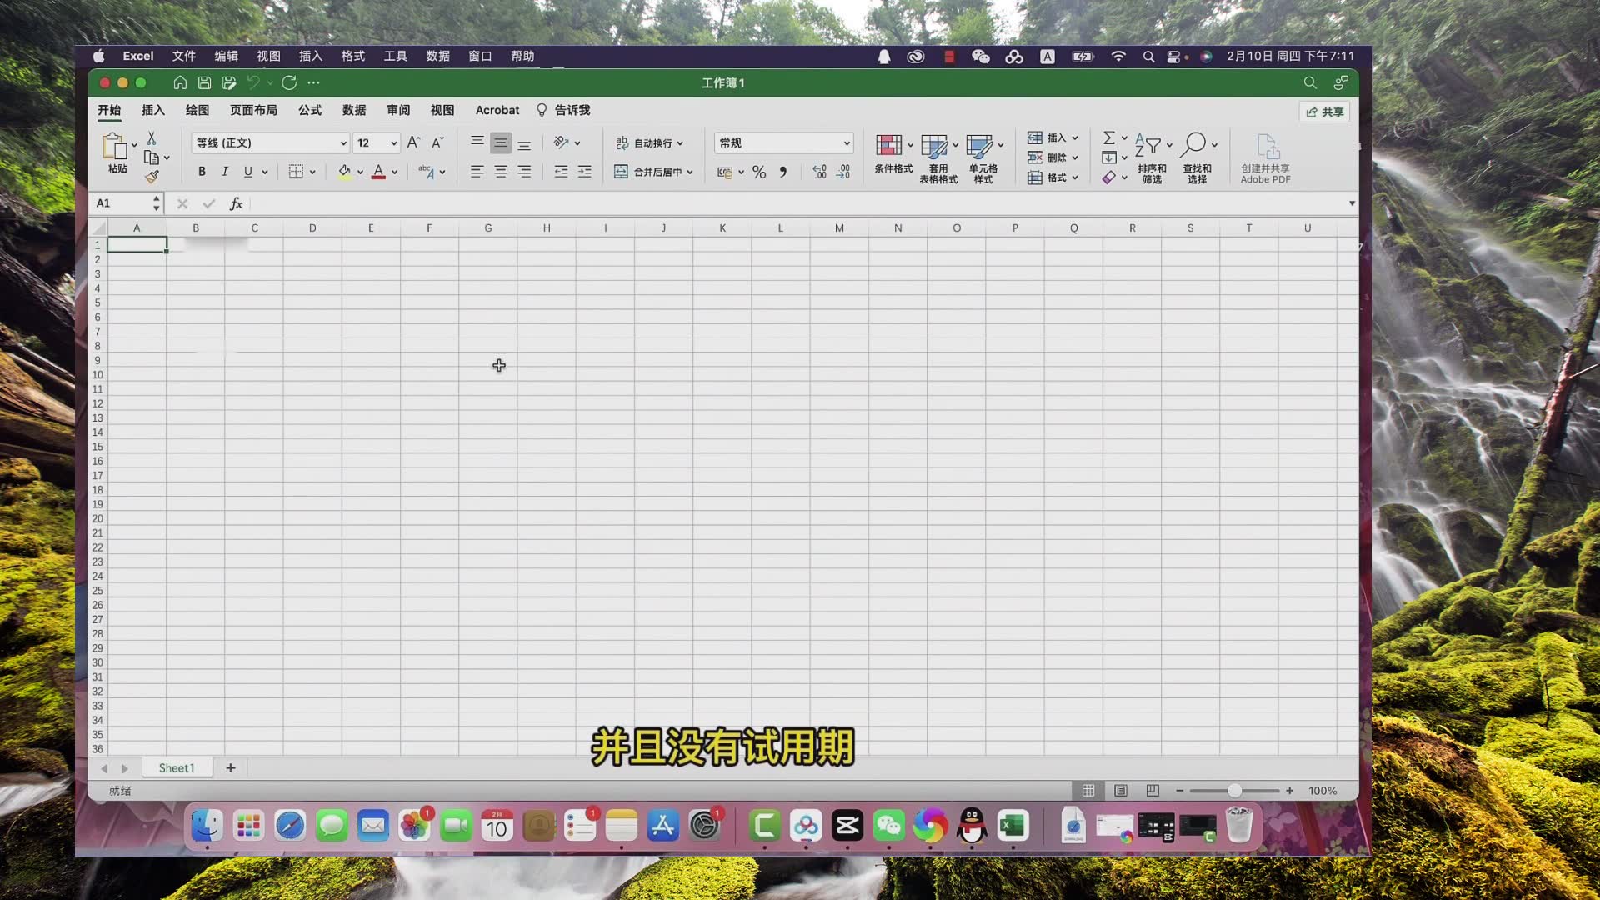The image size is (1600, 900).
Task: Select the Sheet1 tab
Action: [x=177, y=768]
